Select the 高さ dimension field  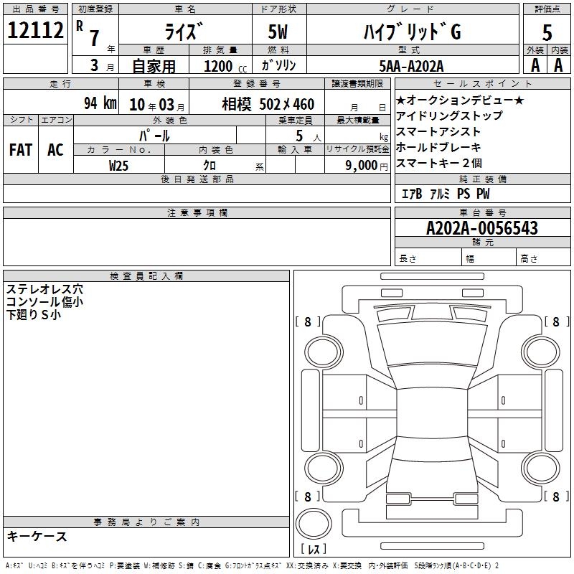click(x=543, y=258)
